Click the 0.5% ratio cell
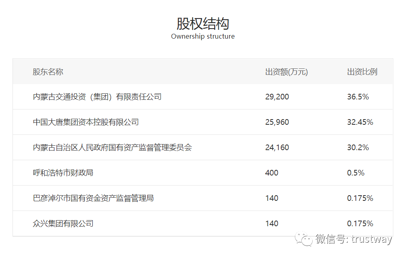Screen dimensions: 405x258 [356, 173]
